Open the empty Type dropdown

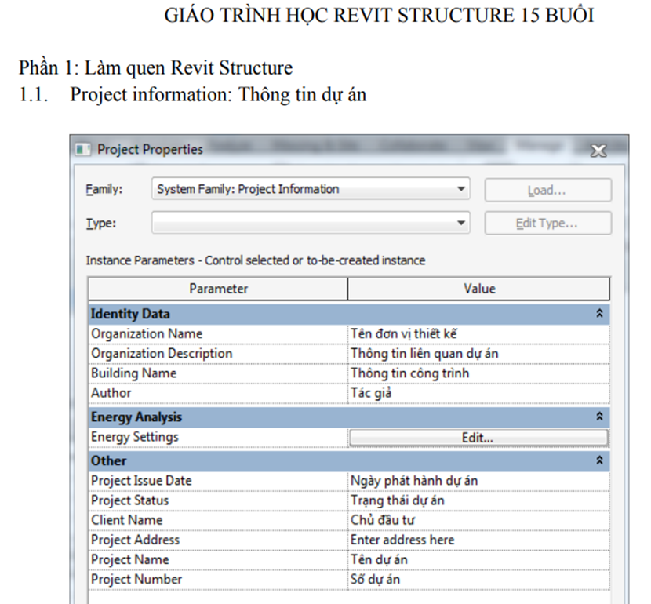(311, 223)
